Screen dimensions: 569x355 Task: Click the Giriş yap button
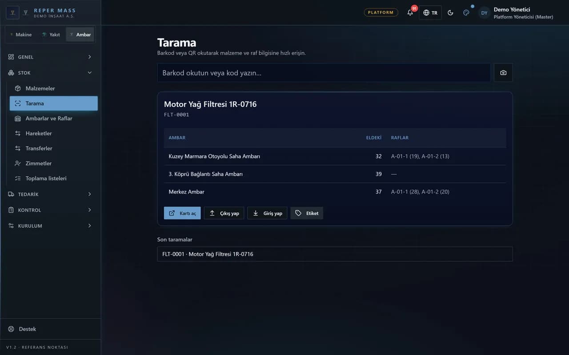[267, 213]
